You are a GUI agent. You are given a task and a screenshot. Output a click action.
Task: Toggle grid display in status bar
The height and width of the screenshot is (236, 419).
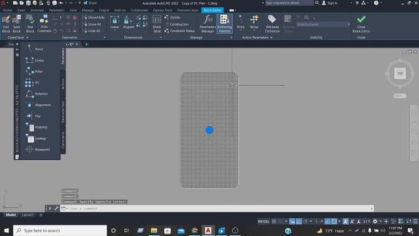click(x=274, y=222)
